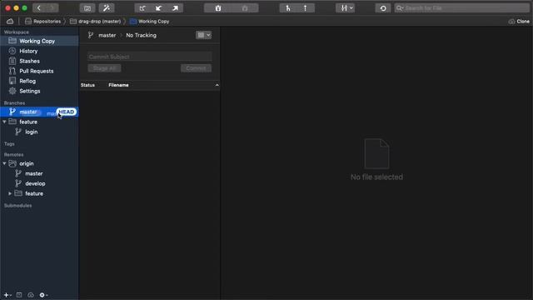The height and width of the screenshot is (300, 533).
Task: Click the Clone button at top right
Action: click(x=519, y=21)
